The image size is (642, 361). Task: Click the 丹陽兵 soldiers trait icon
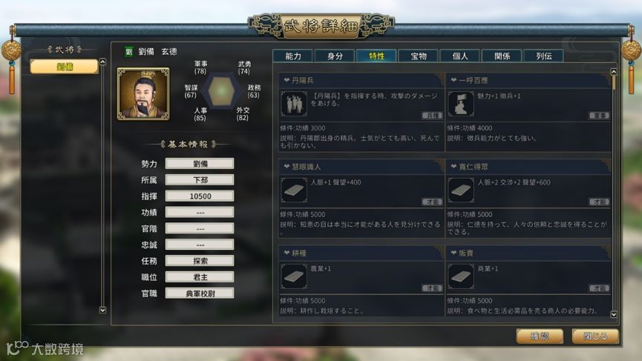pyautogui.click(x=294, y=104)
